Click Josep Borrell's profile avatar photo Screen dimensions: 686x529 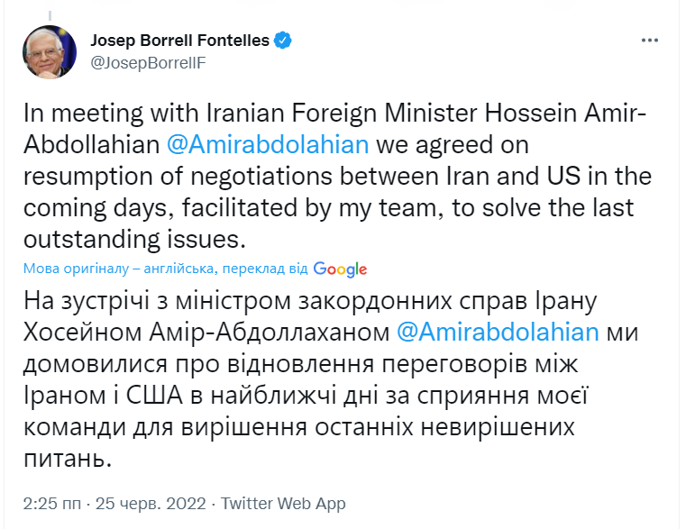(x=50, y=50)
